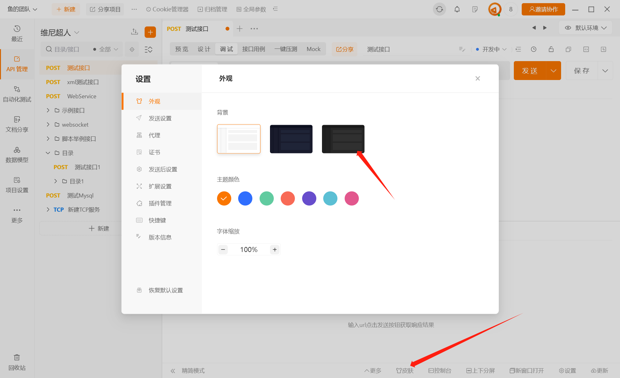
Task: Expand the 目录1 subfolder
Action: pos(55,181)
